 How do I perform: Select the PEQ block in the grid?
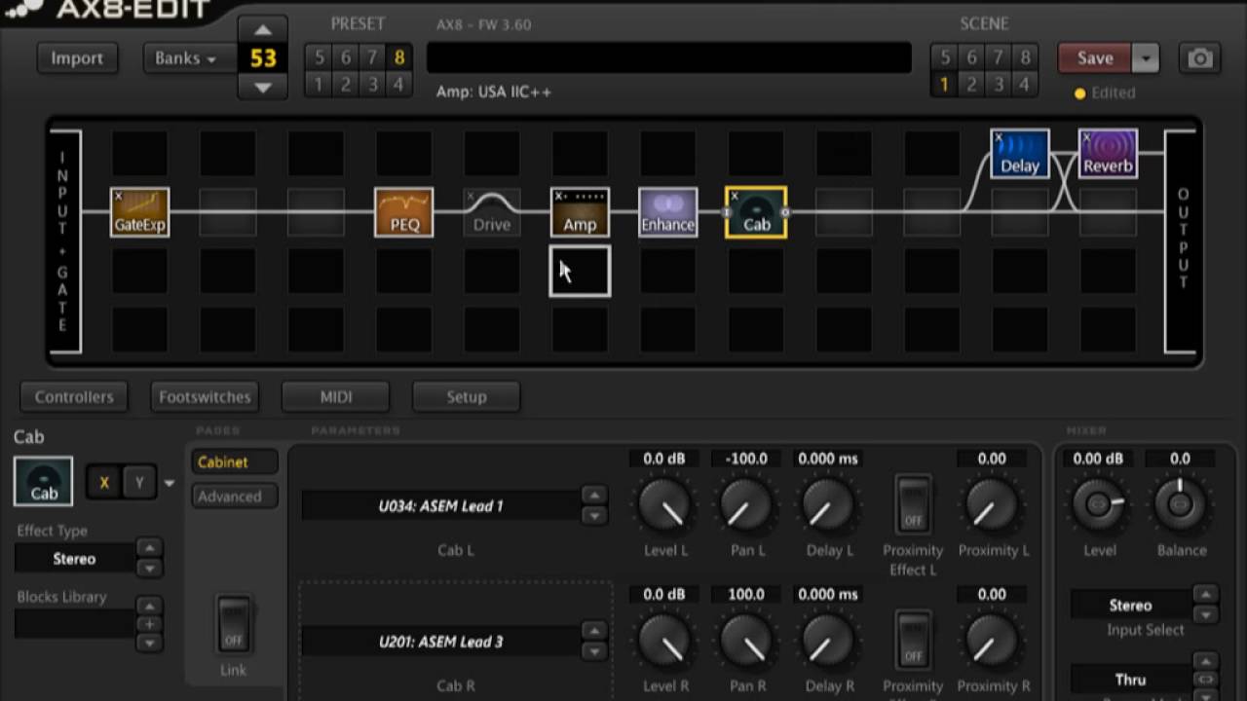(x=404, y=212)
